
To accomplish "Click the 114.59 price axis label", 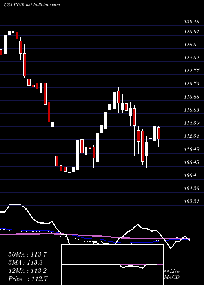I will [191, 123].
